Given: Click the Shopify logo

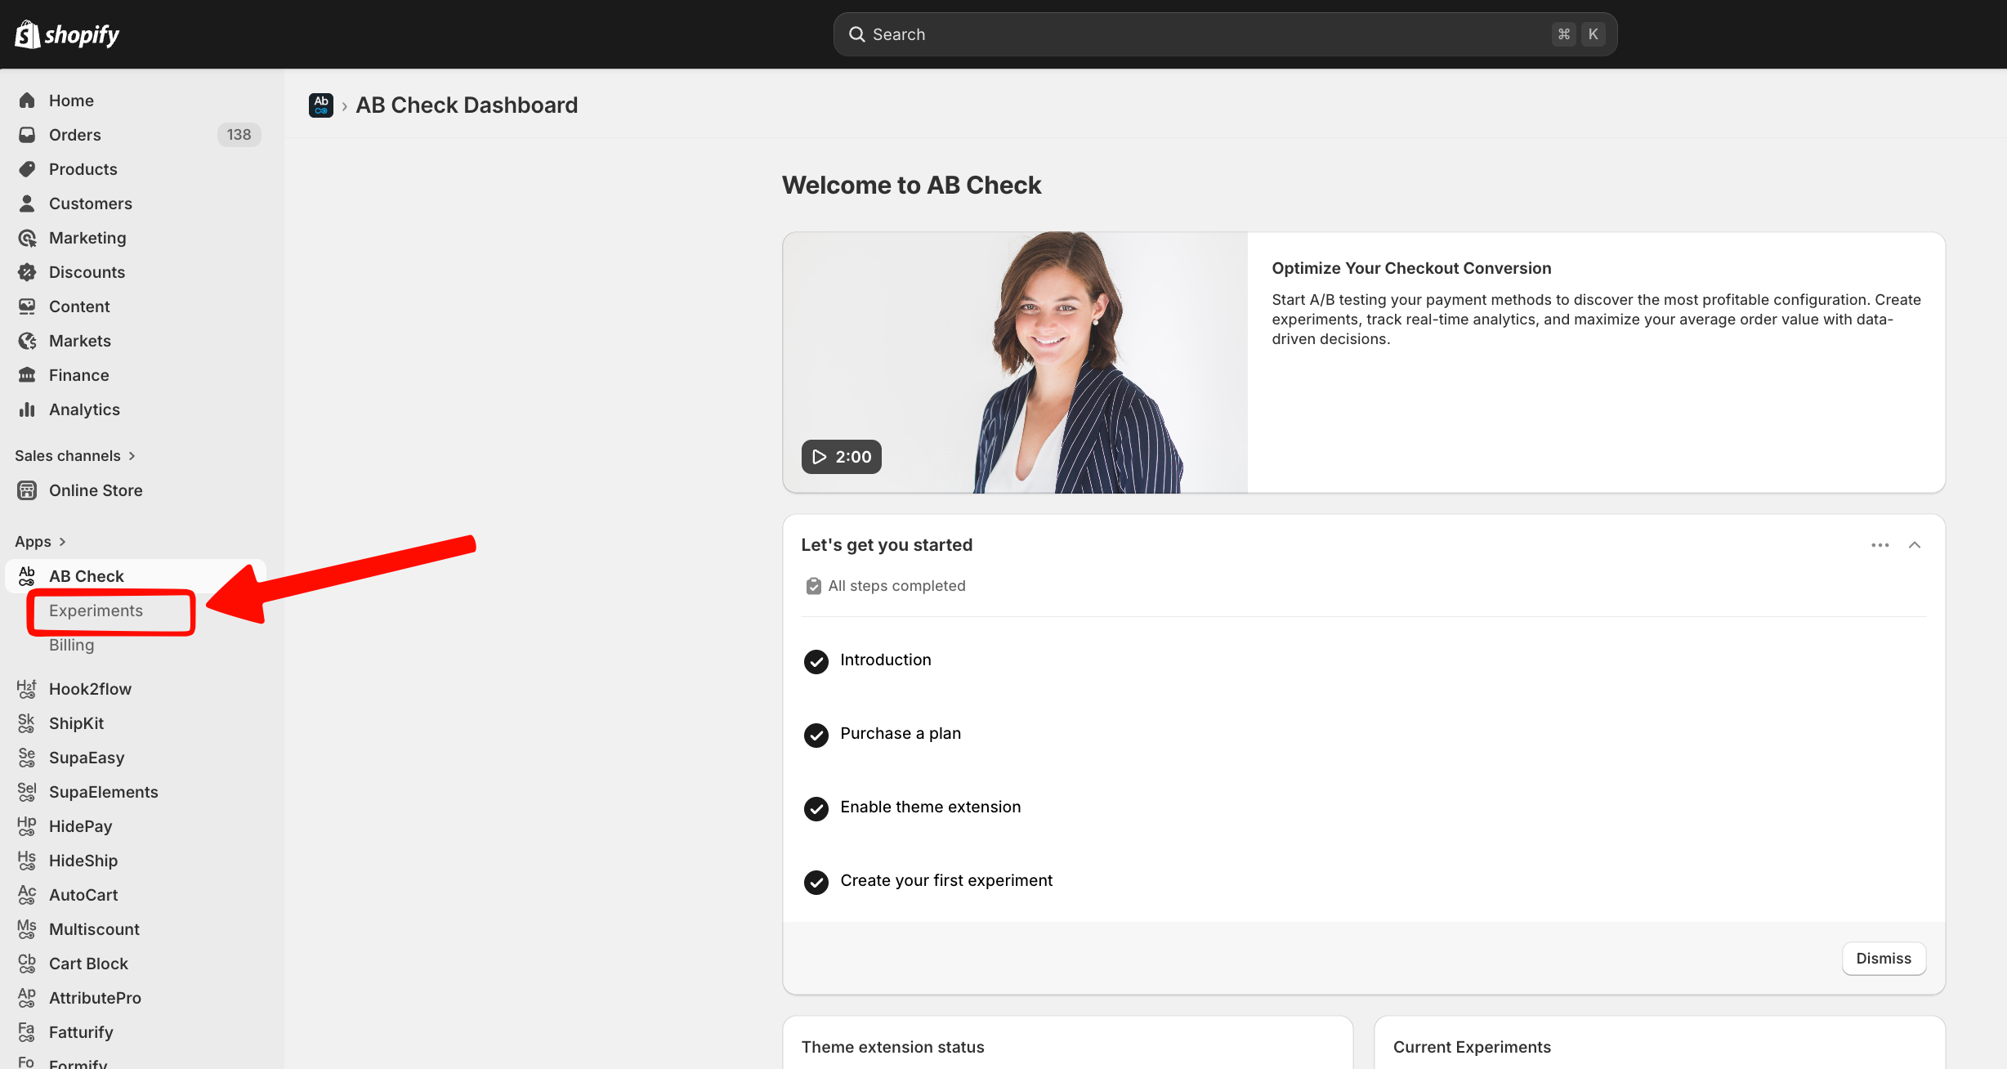Looking at the screenshot, I should point(67,34).
